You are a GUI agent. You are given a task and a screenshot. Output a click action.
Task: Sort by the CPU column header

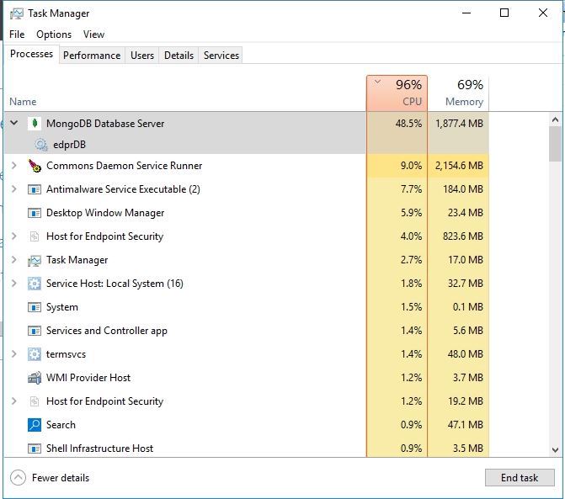click(397, 93)
